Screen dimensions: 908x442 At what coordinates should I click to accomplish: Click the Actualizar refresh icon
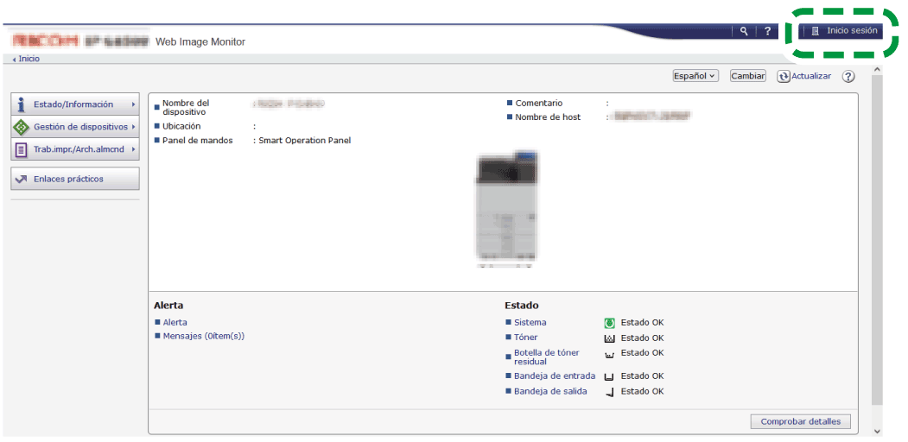click(x=784, y=77)
